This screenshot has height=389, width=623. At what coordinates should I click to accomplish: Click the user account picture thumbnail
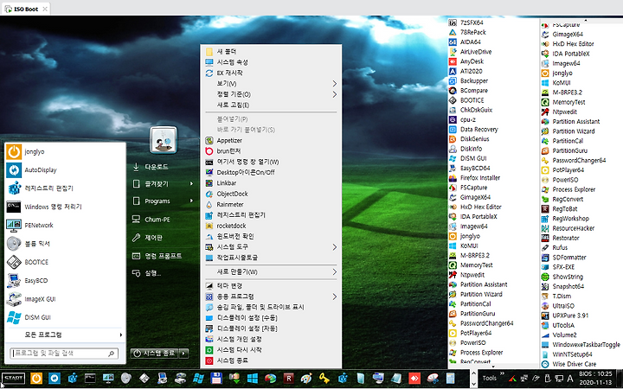coord(164,140)
